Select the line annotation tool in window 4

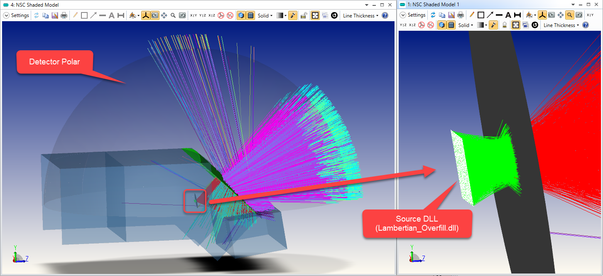[x=103, y=15]
